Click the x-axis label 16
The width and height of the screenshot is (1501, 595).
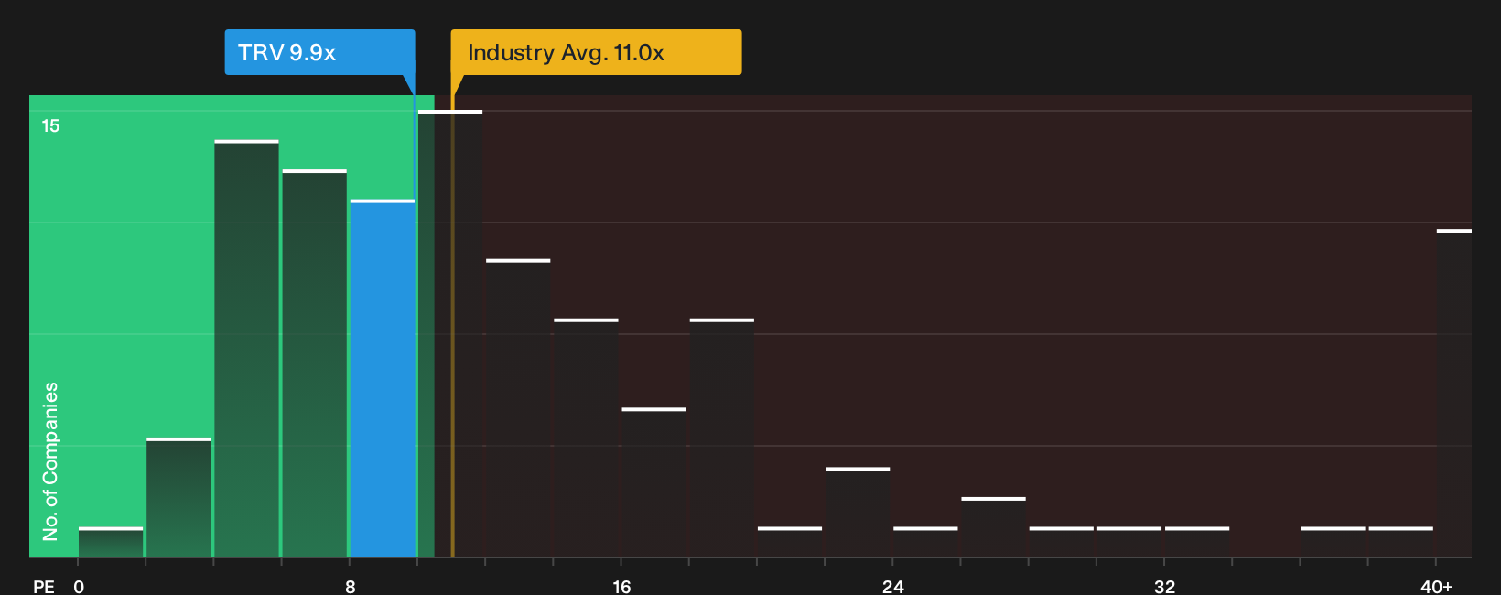point(621,586)
